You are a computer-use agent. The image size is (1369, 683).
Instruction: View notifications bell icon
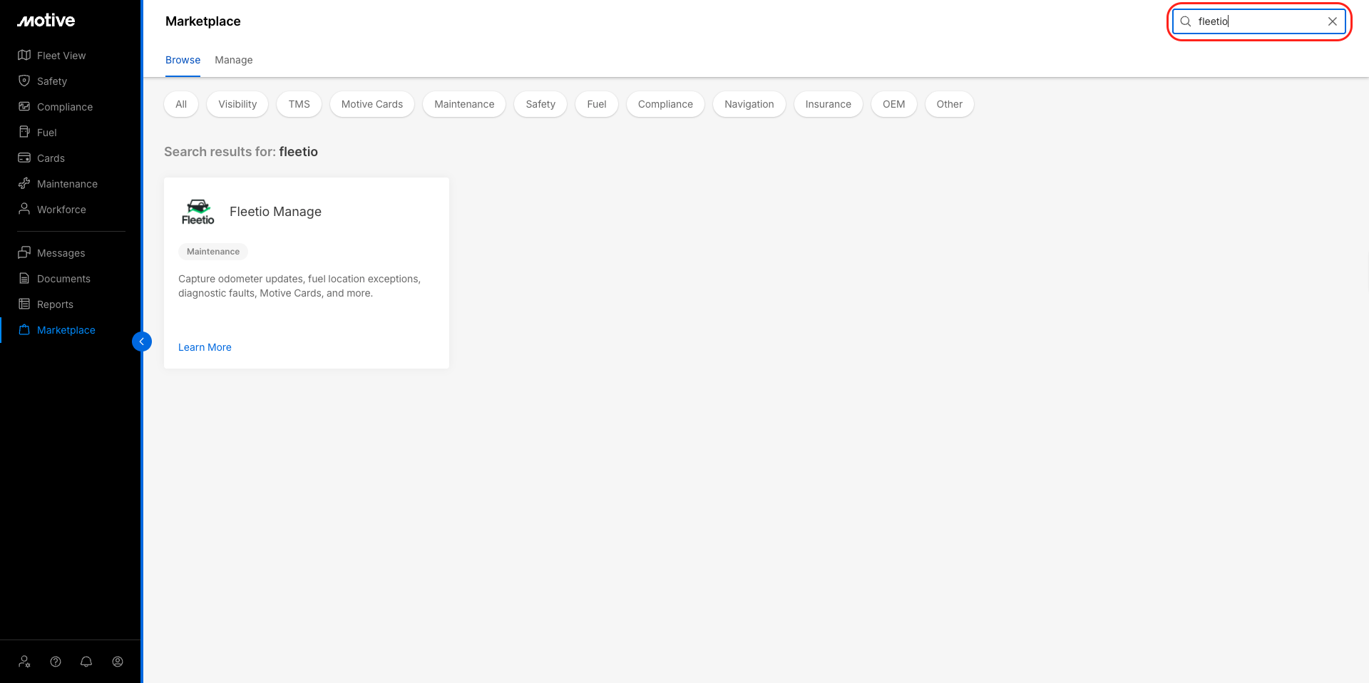point(86,662)
